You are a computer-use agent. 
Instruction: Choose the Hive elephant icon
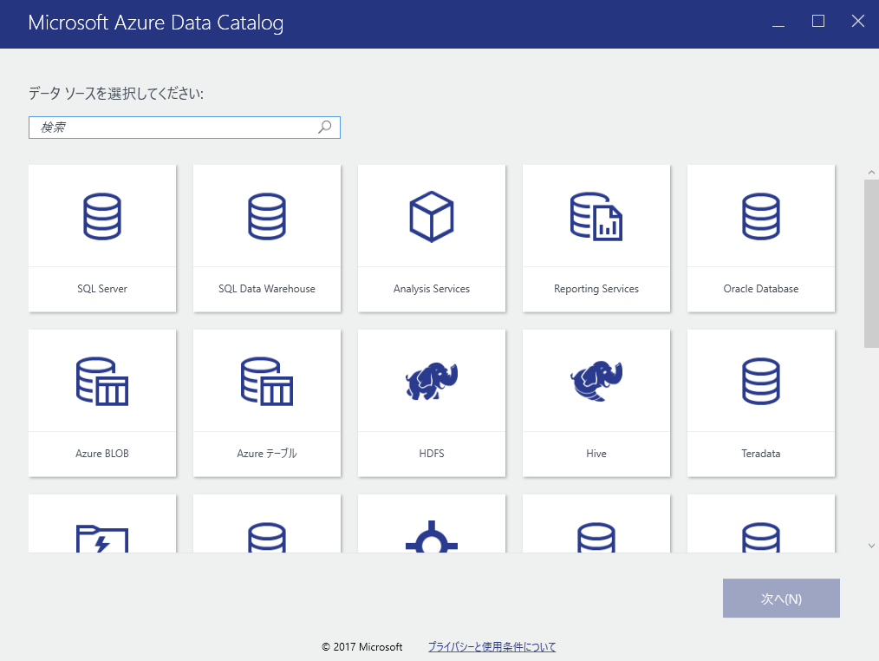point(596,382)
